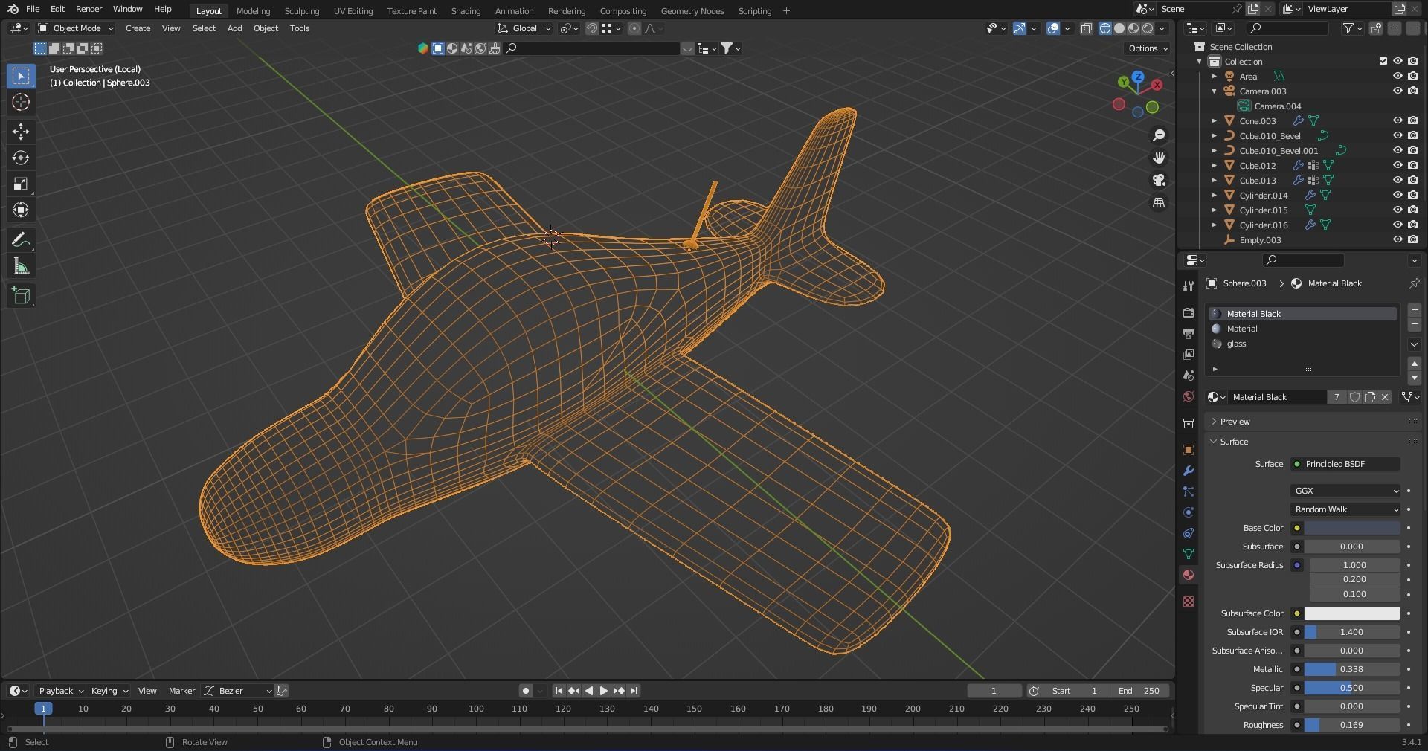
Task: Select the Transform tool
Action: [x=21, y=210]
